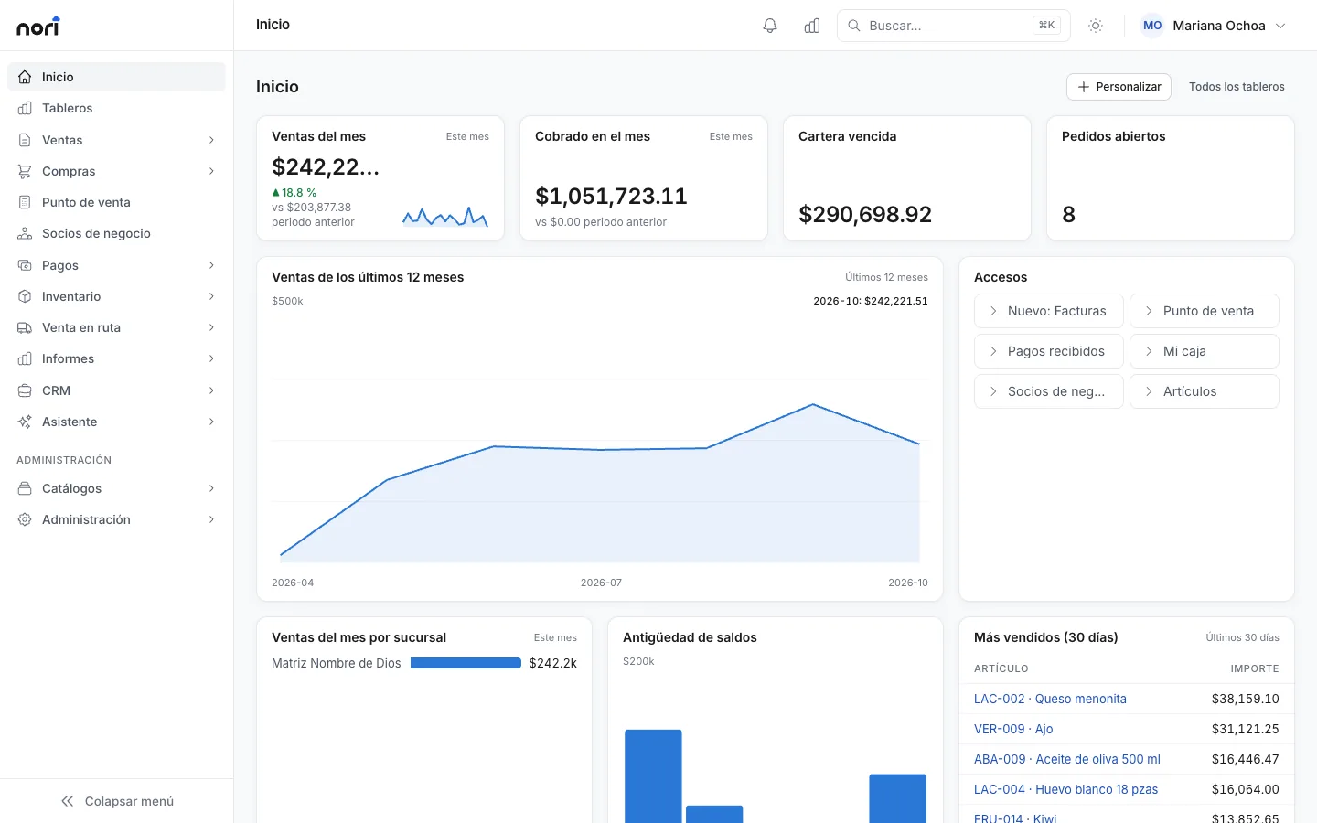Click the Punto de venta icon in sidebar
This screenshot has width=1317, height=823.
click(25, 202)
